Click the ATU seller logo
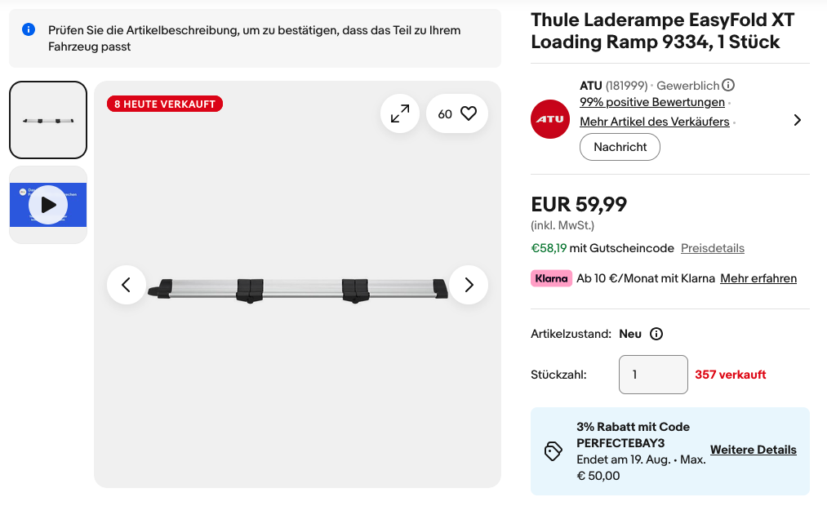This screenshot has width=827, height=506. point(550,119)
